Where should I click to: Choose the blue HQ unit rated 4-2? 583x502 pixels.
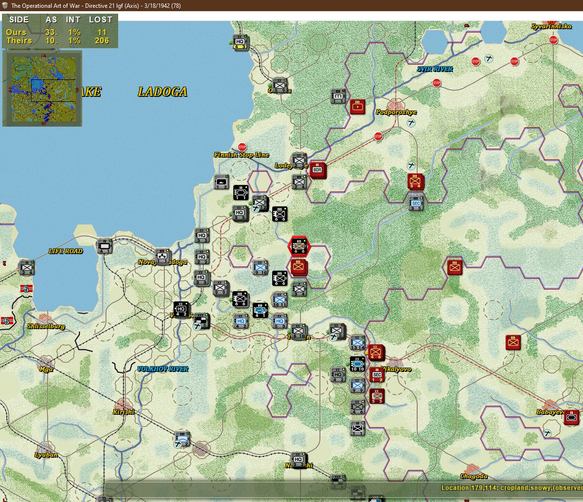[241, 321]
